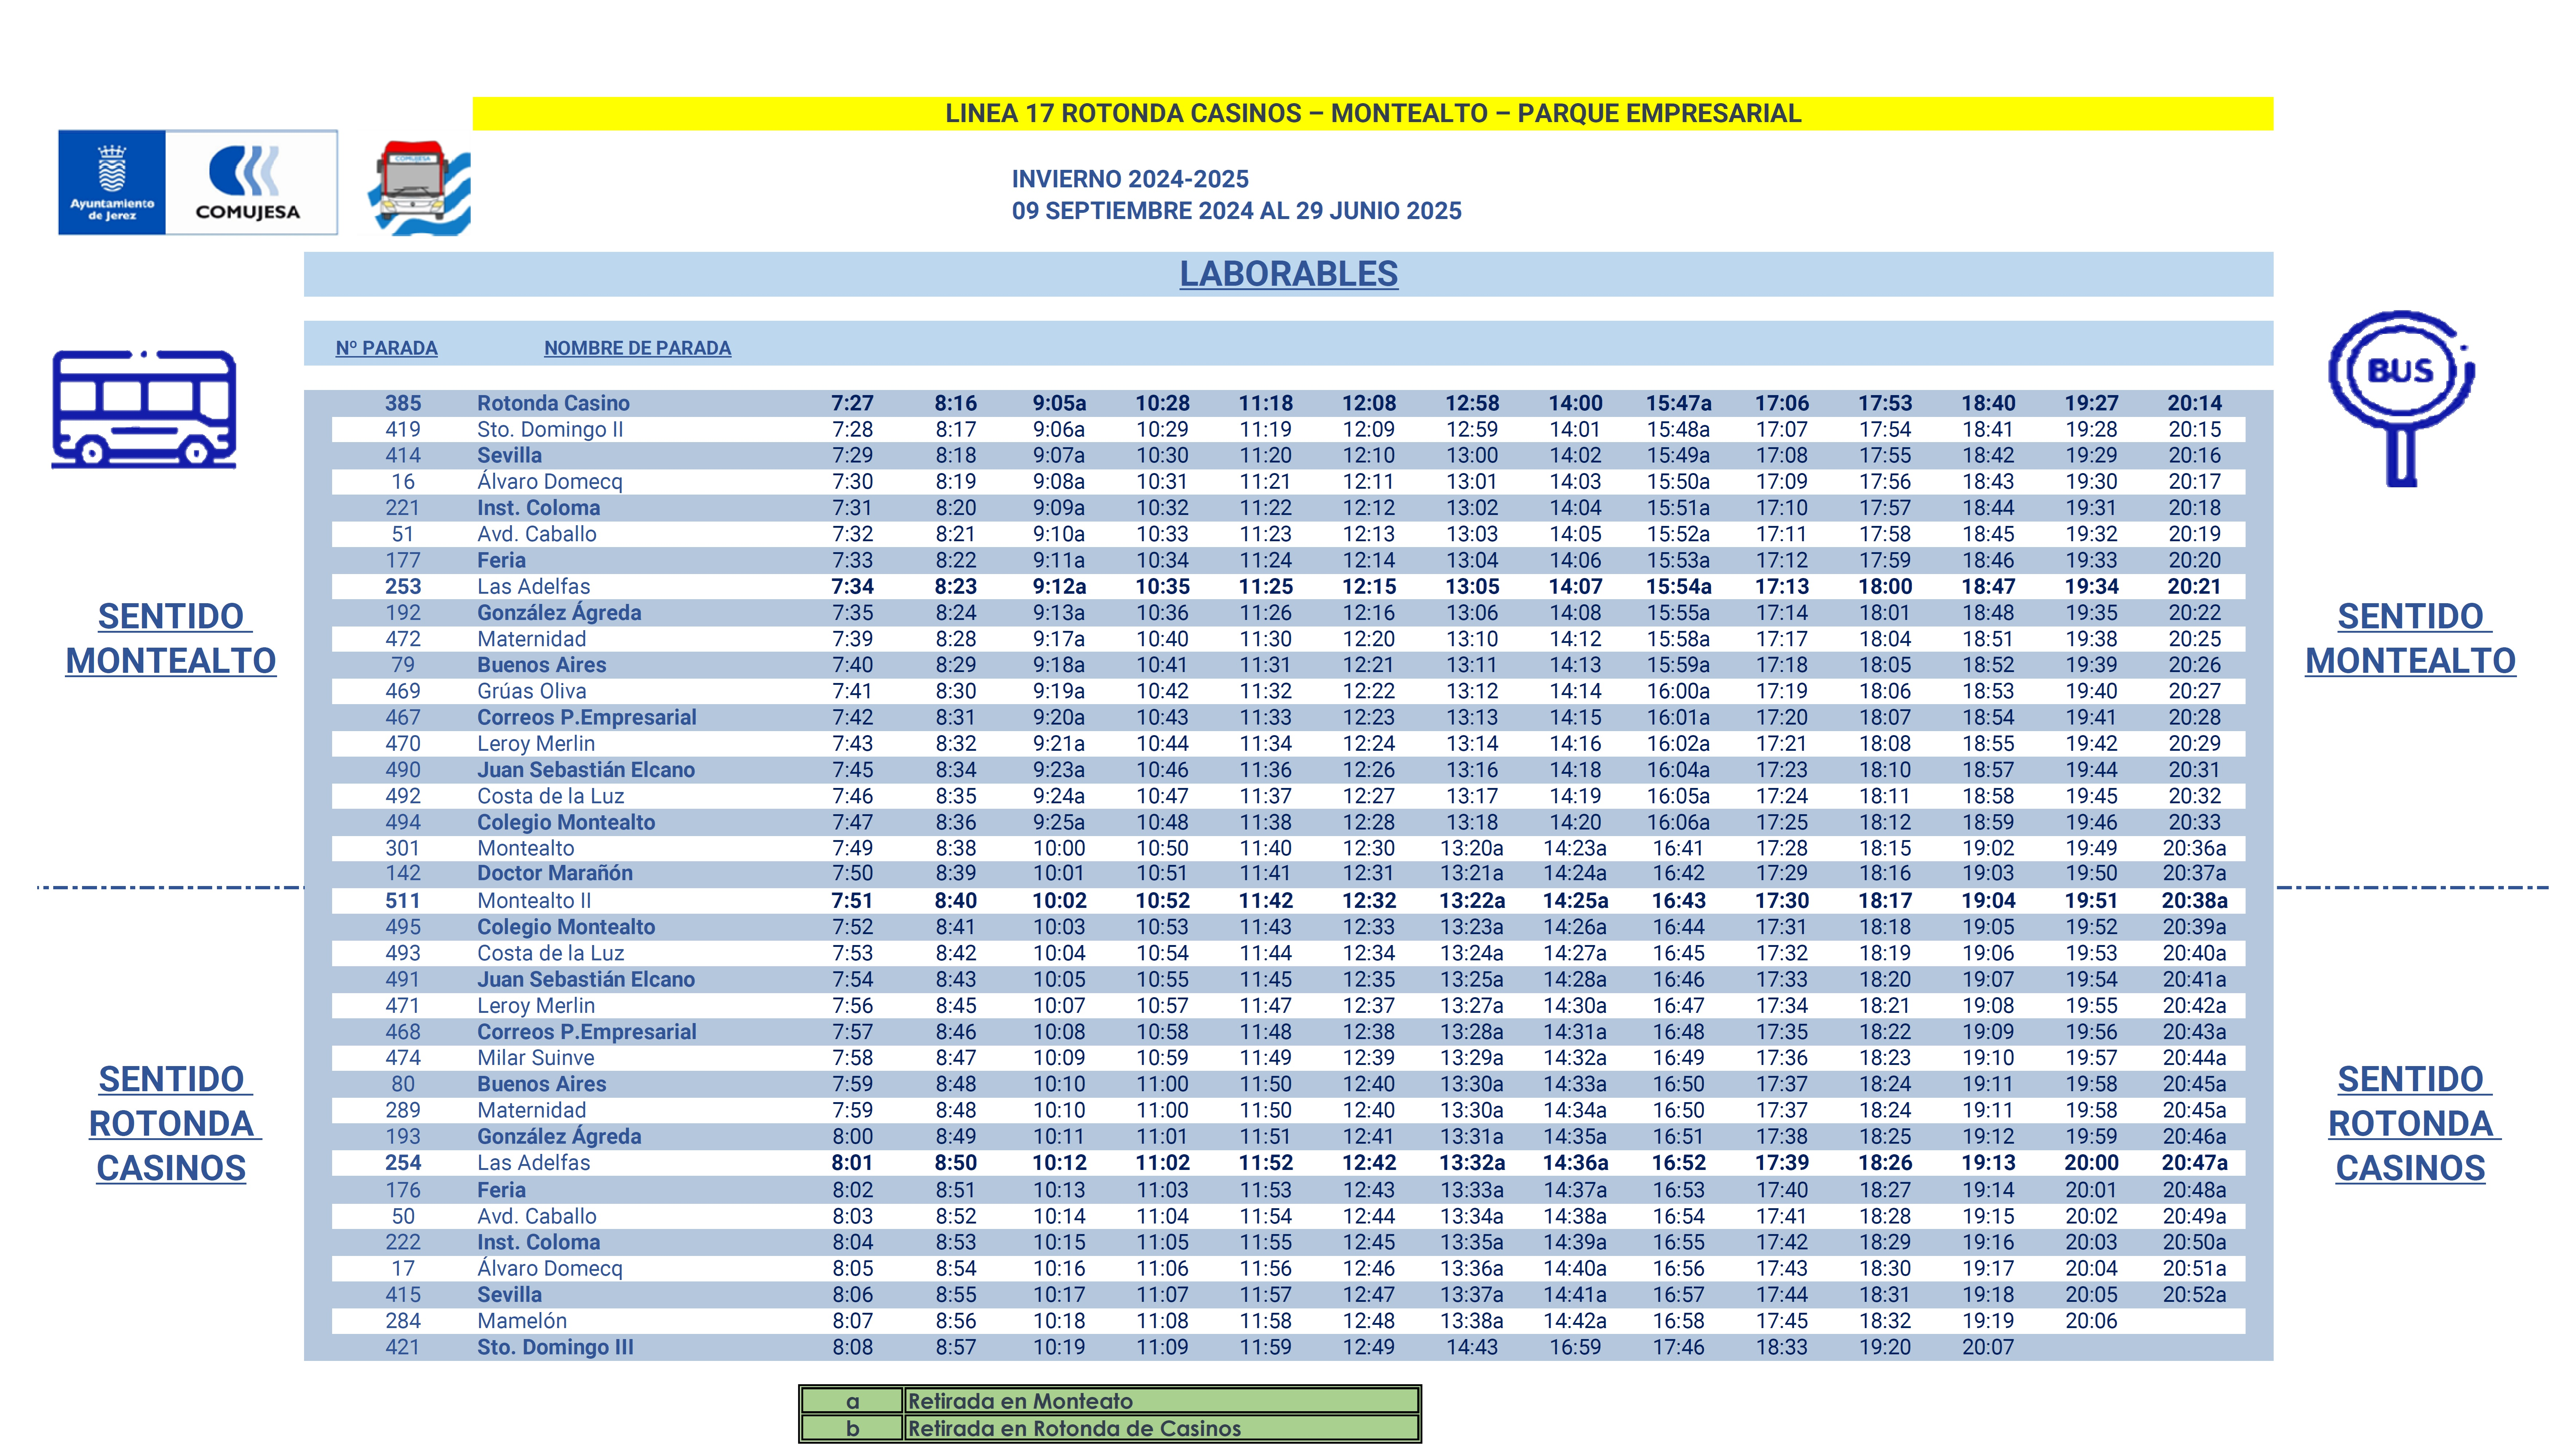Click stop number 51 for Avd. Caballo

tap(403, 534)
